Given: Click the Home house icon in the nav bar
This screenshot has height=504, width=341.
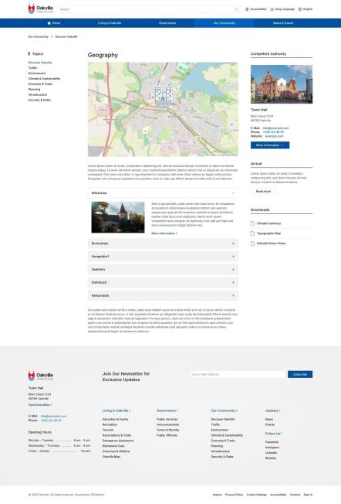Looking at the screenshot, I should (49, 23).
